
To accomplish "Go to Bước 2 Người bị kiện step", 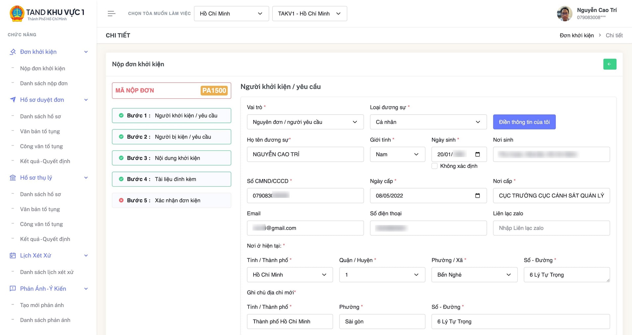I will pyautogui.click(x=171, y=137).
